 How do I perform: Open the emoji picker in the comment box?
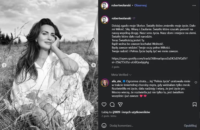click(104, 125)
